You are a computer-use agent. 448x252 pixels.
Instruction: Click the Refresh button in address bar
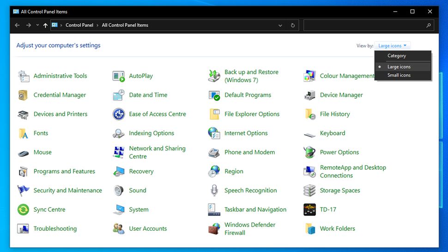(293, 25)
